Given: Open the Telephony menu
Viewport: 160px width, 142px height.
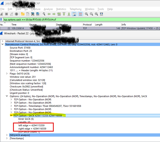Looking at the screenshot, I should [x=75, y=9].
